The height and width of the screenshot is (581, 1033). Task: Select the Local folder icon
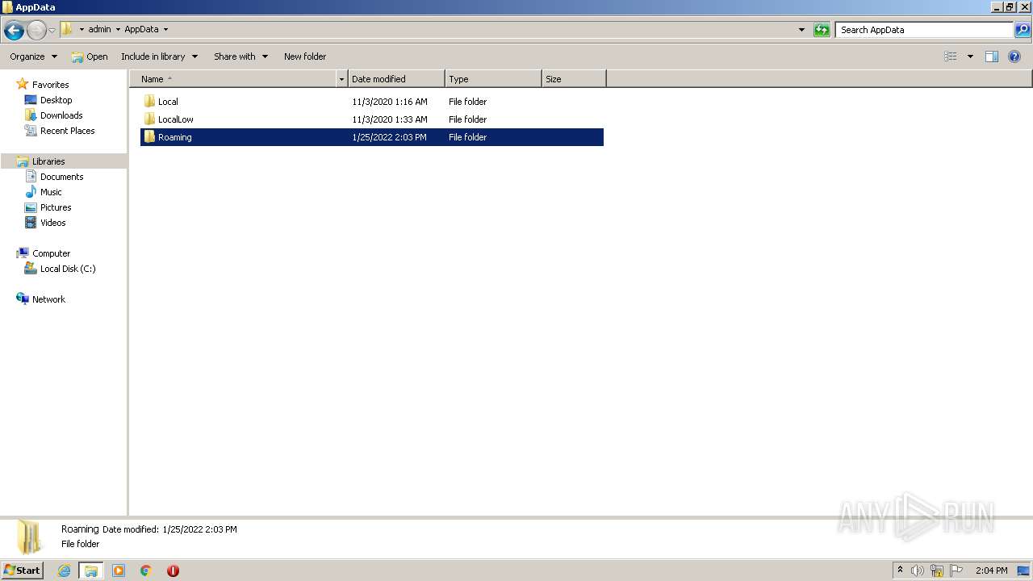click(149, 102)
